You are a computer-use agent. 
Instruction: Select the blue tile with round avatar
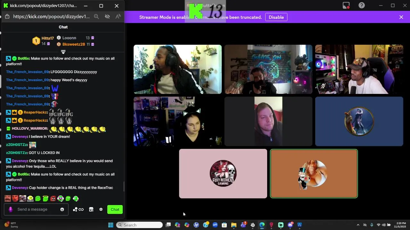pos(359,121)
